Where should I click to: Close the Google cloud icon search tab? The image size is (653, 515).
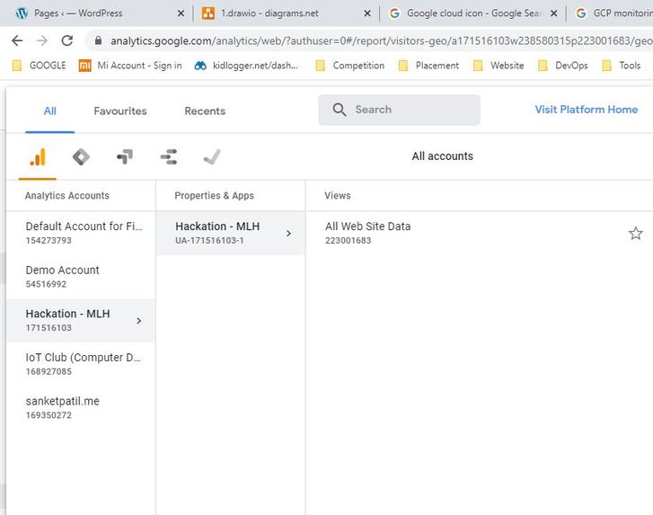pyautogui.click(x=553, y=13)
